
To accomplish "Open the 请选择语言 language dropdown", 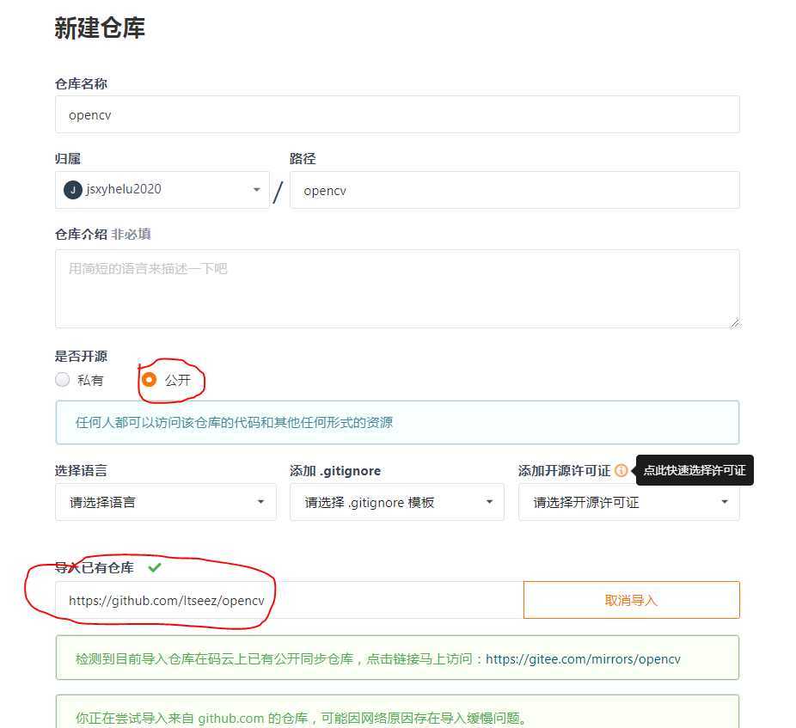I will (x=166, y=502).
